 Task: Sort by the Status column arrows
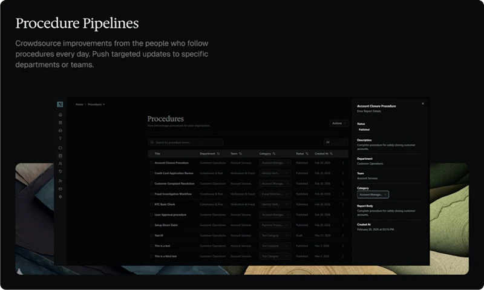307,154
